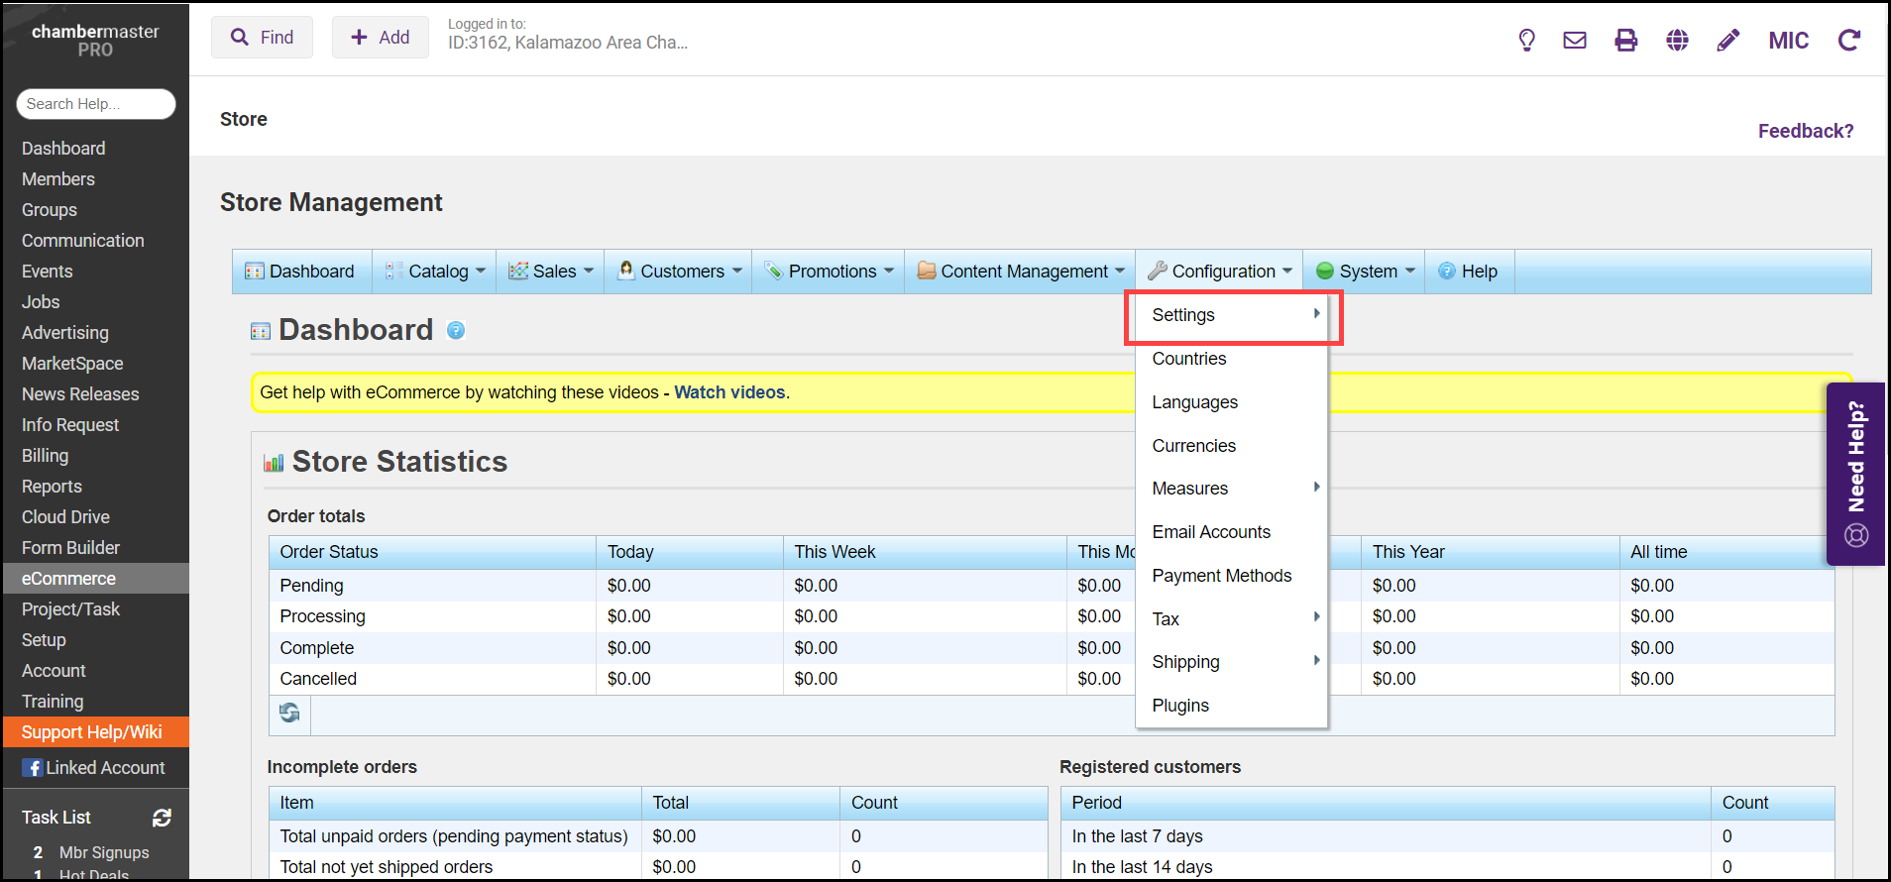Click the lightbulb icon in top header
The height and width of the screenshot is (882, 1891).
click(x=1526, y=40)
